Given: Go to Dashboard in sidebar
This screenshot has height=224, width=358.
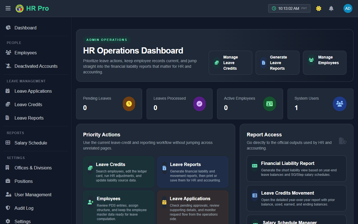Looking at the screenshot, I should point(36,28).
